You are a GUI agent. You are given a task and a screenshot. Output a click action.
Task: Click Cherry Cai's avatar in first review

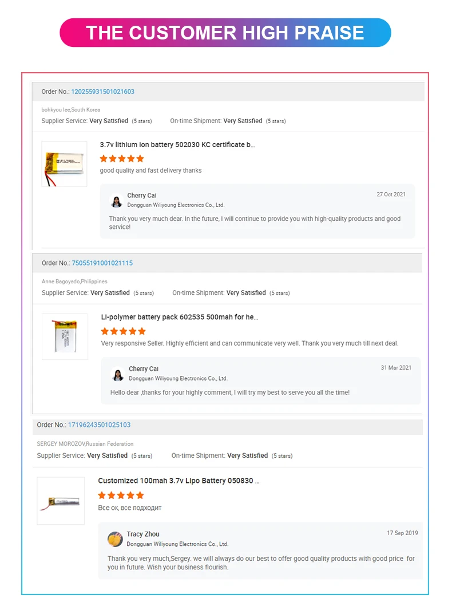pyautogui.click(x=116, y=201)
